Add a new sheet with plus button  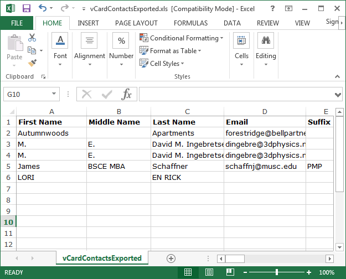[171, 259]
